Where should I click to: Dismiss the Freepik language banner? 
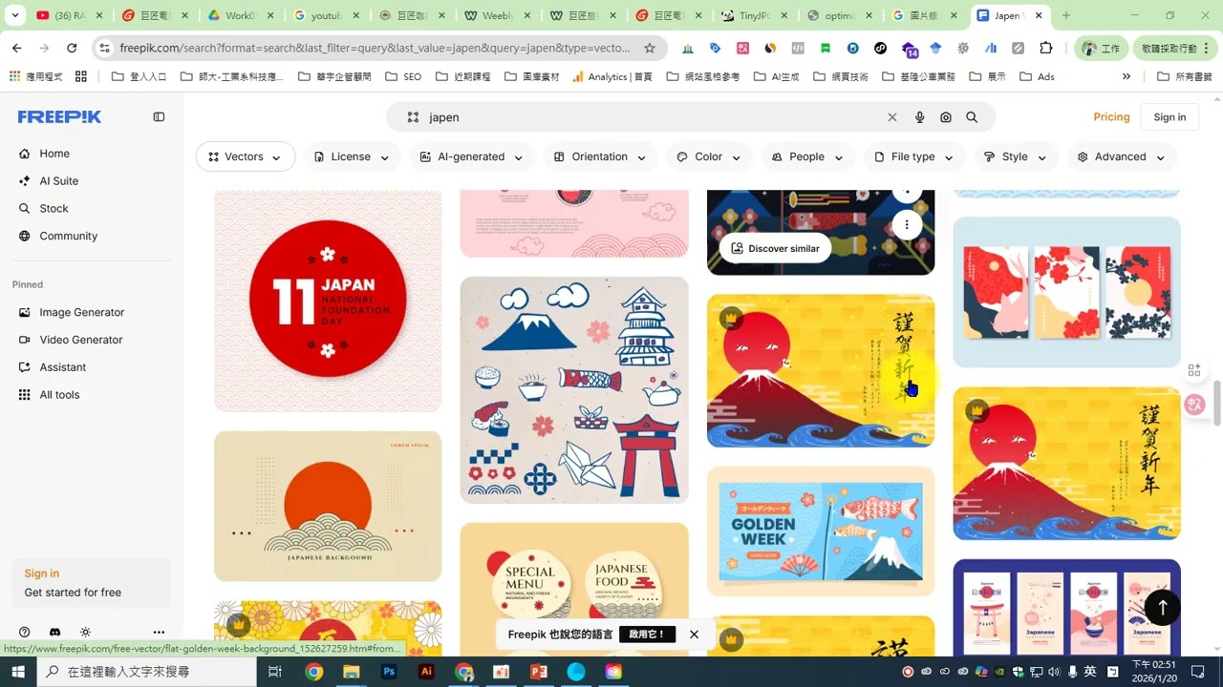(x=695, y=635)
